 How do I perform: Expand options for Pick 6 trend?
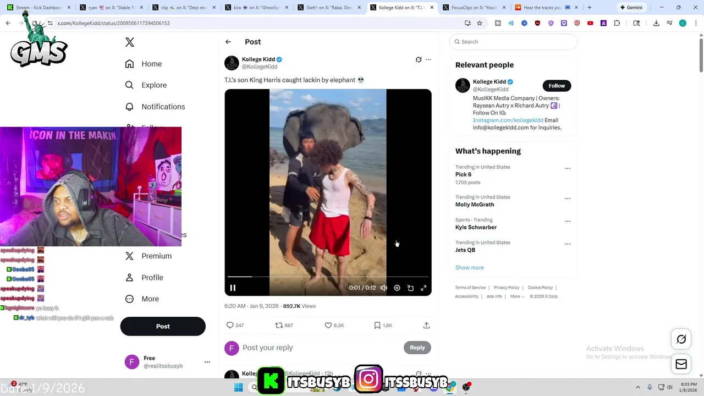pyautogui.click(x=568, y=168)
